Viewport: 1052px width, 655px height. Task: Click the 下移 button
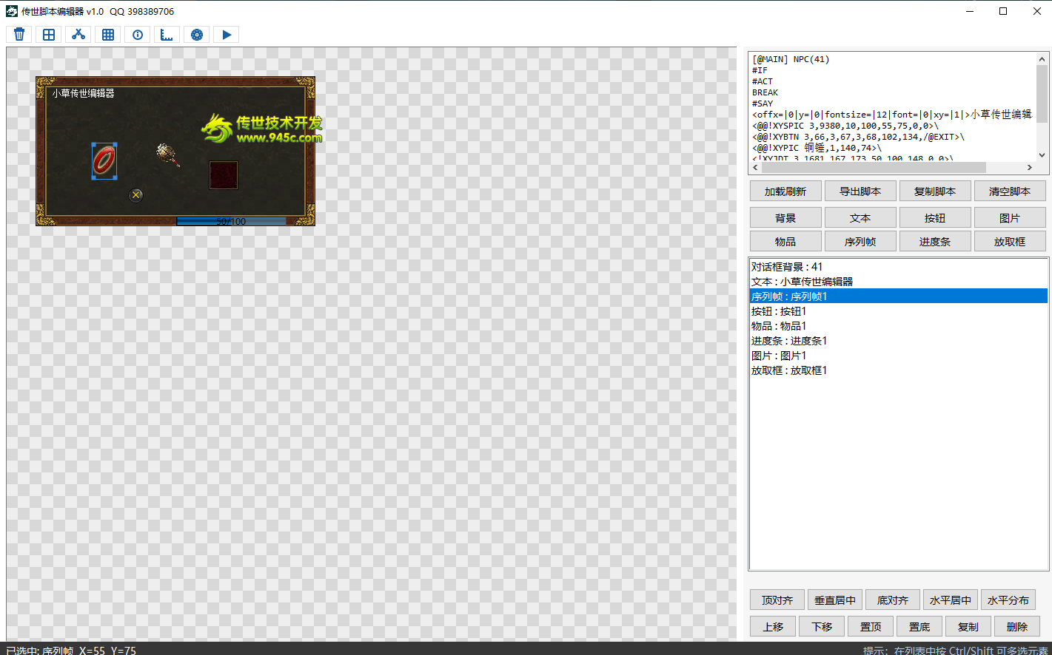(x=822, y=627)
